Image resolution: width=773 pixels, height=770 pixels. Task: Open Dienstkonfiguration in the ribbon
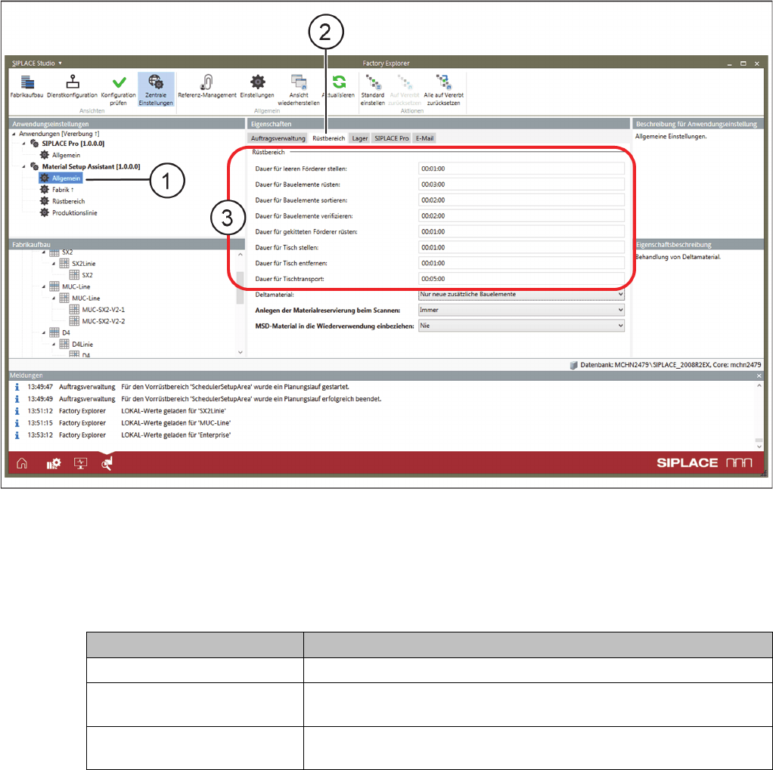point(72,86)
